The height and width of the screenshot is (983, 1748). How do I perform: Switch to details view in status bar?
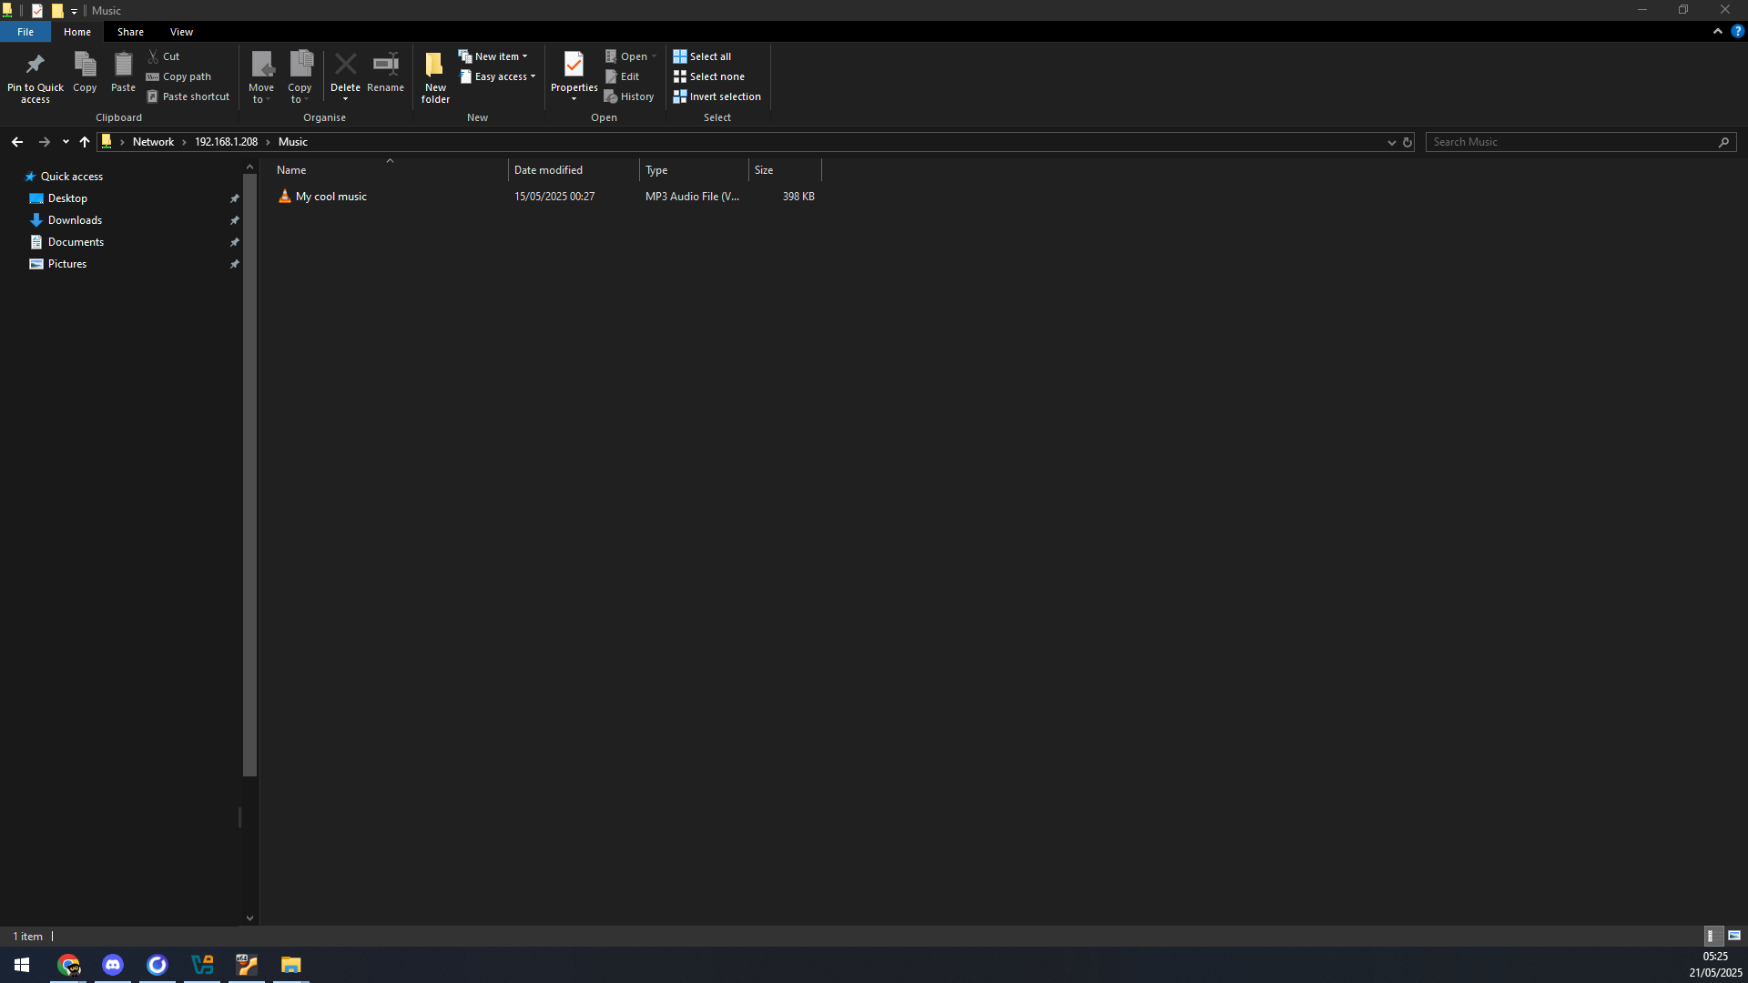click(x=1712, y=936)
